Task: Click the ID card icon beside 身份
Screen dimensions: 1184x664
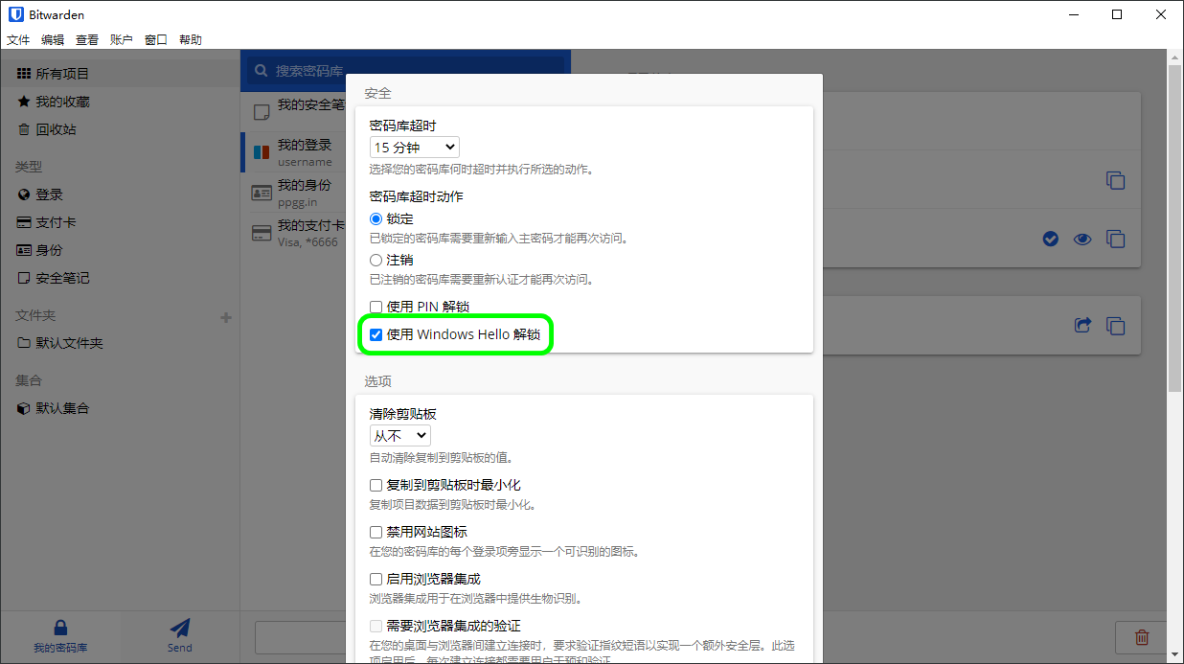Action: point(24,250)
